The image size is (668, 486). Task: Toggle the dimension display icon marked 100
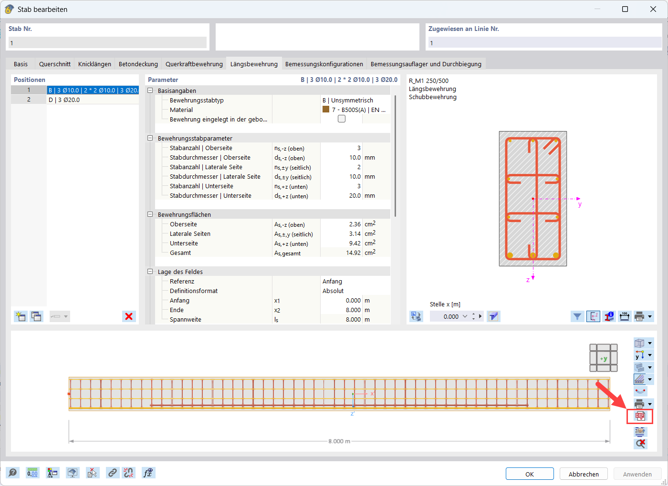625,316
